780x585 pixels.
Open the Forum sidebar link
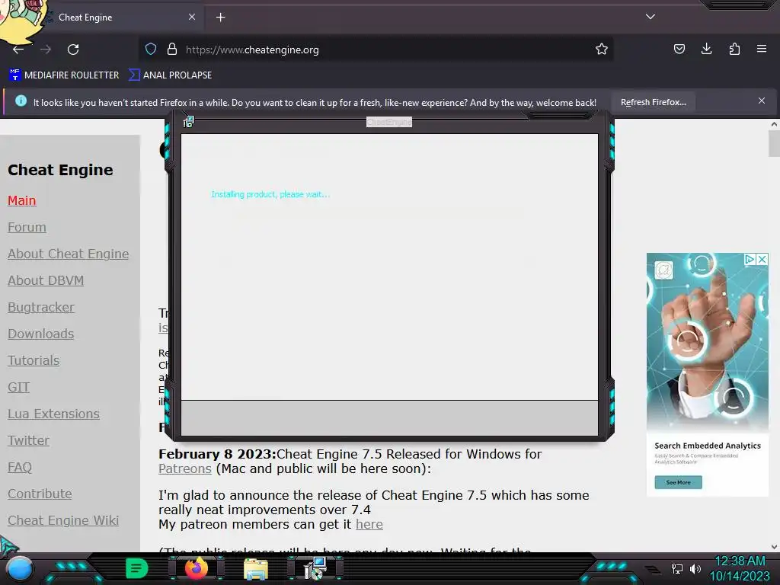27,227
